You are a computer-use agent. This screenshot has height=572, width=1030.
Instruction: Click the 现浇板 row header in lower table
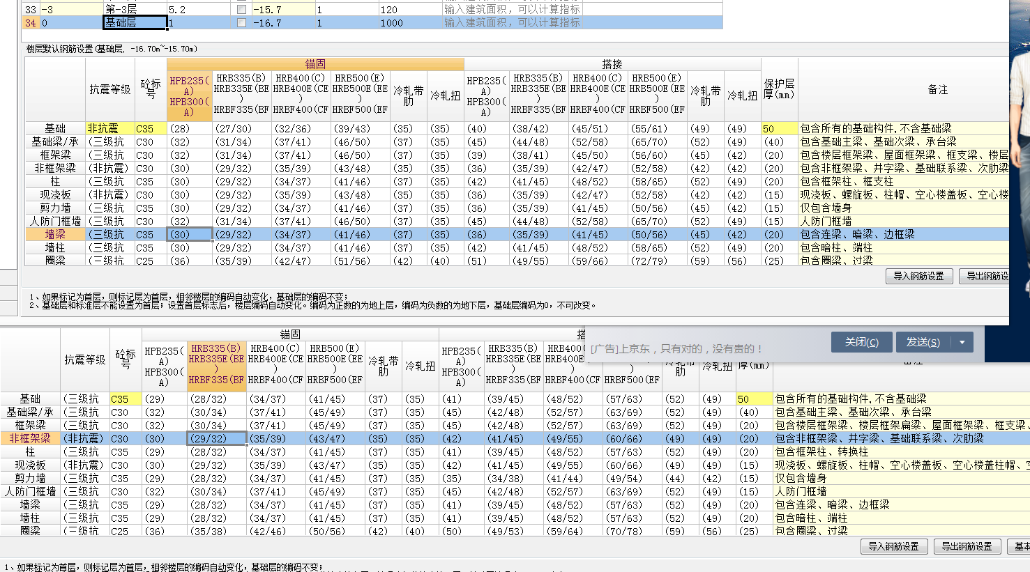pyautogui.click(x=30, y=465)
